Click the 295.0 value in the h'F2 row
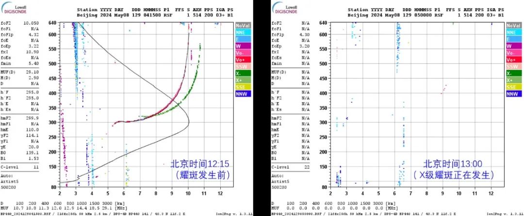524x216 pixels. (33, 98)
